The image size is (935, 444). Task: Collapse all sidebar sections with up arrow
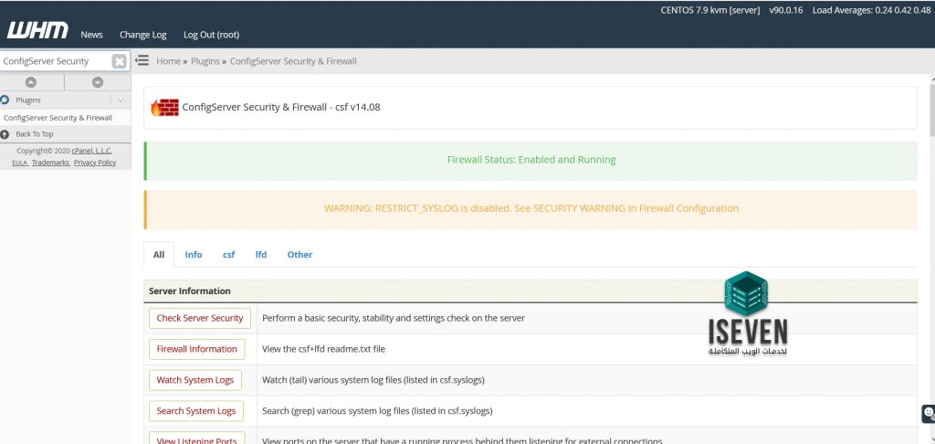[31, 82]
